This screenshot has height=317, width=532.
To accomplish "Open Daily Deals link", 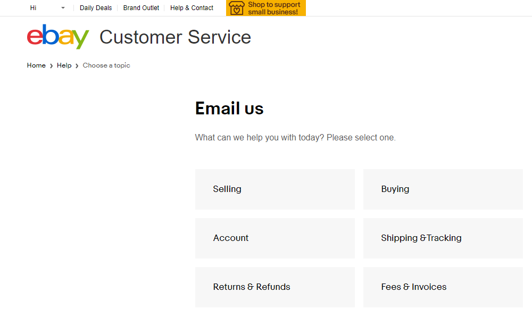I will (x=96, y=8).
